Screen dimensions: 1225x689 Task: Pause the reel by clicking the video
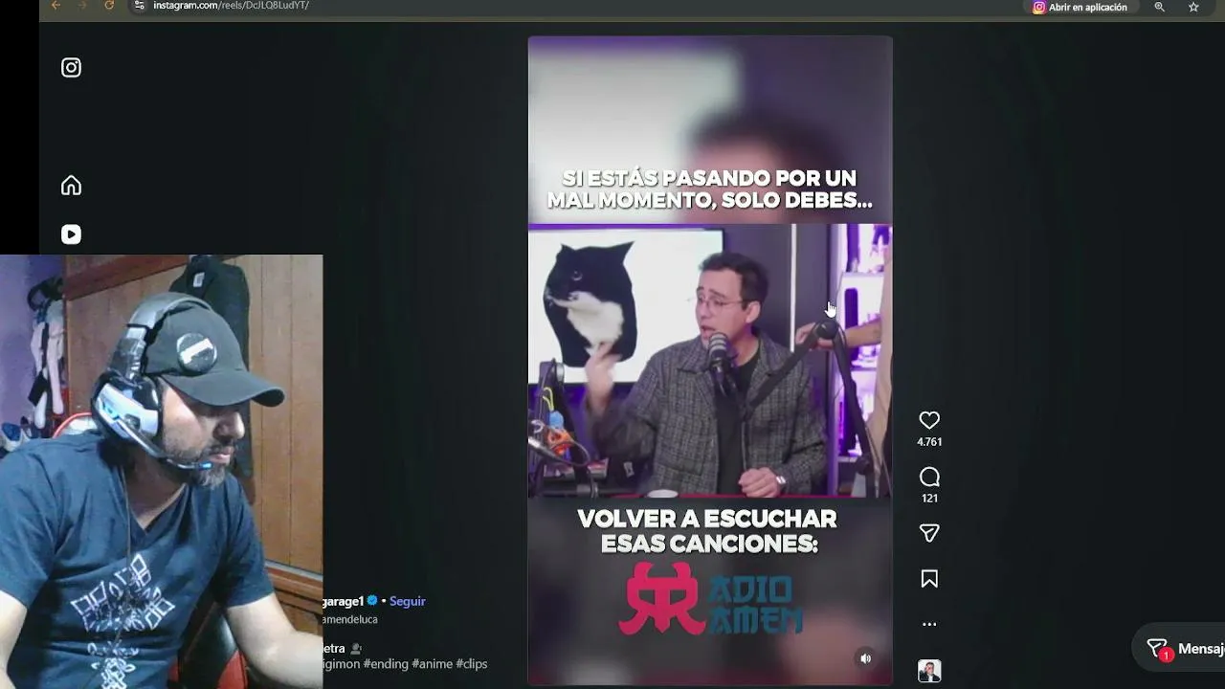pos(710,361)
